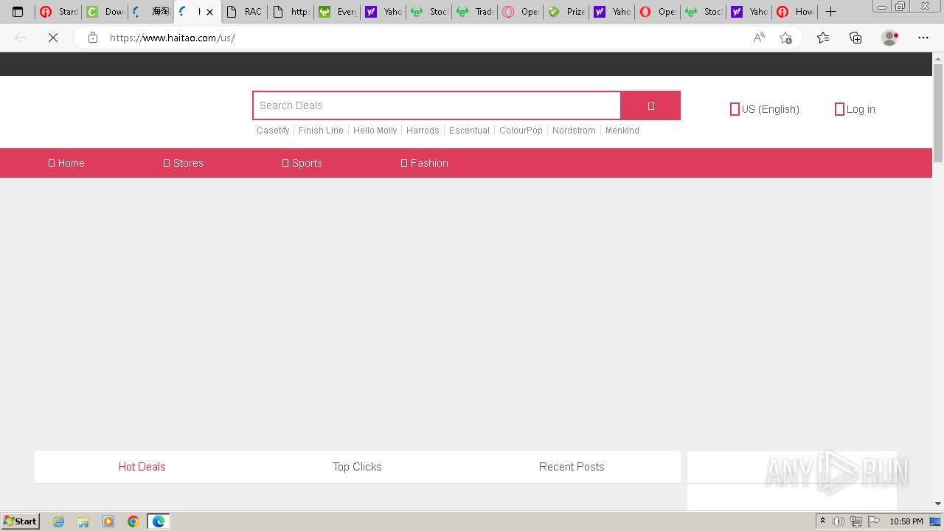Screen dimensions: 944x531
Task: Switch to the Everg tab
Action: coord(336,12)
